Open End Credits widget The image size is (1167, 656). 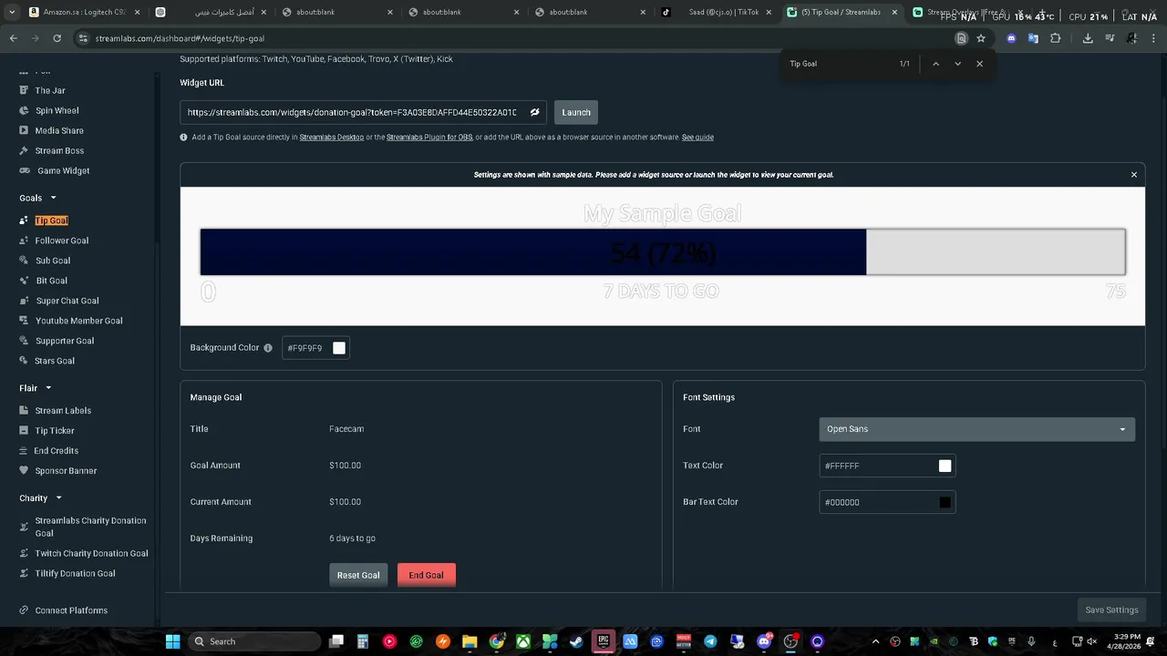point(56,451)
